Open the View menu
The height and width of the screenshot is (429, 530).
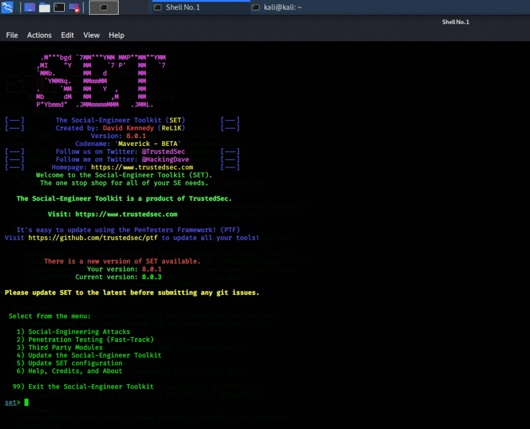[92, 35]
